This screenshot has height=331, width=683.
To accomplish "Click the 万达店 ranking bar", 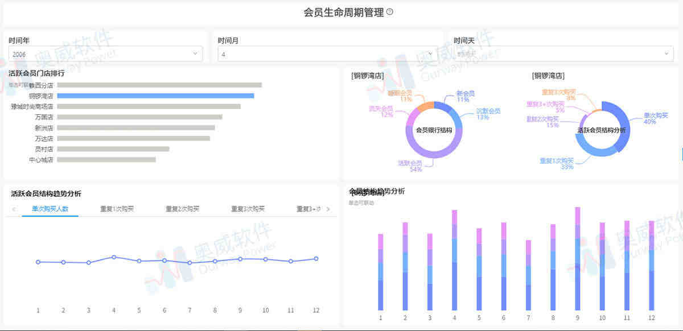I will pos(134,138).
